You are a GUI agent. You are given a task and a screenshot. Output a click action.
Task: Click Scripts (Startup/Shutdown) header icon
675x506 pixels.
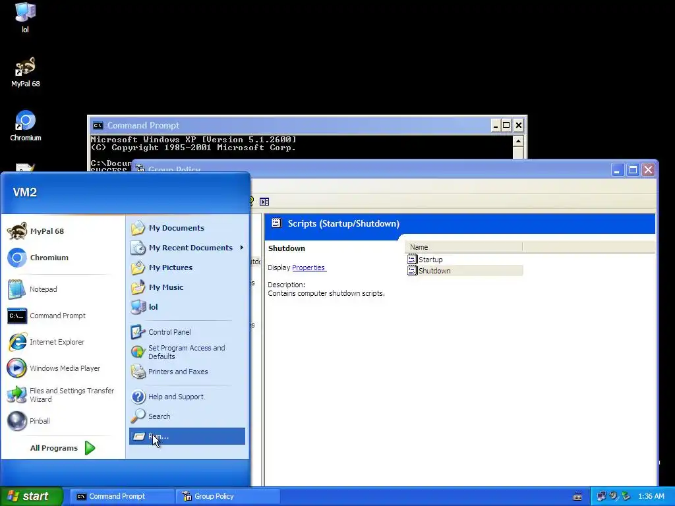point(276,223)
